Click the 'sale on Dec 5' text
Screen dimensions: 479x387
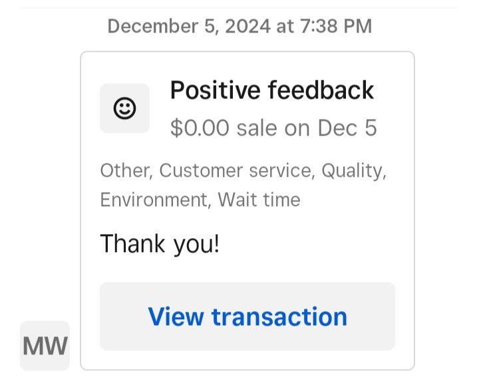coord(307,128)
